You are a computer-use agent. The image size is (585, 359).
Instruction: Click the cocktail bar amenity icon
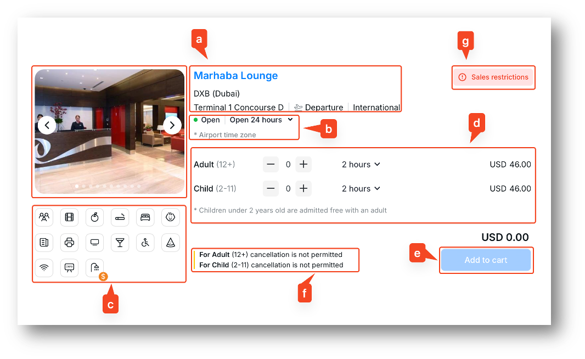coord(120,242)
